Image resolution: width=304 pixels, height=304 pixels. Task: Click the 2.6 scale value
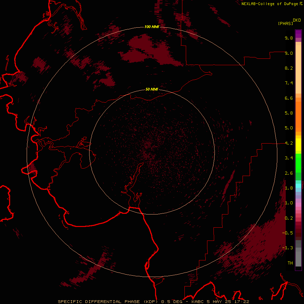pos(289,173)
